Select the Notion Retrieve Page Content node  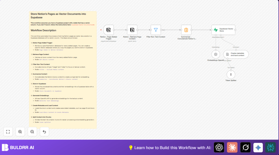click(x=132, y=30)
